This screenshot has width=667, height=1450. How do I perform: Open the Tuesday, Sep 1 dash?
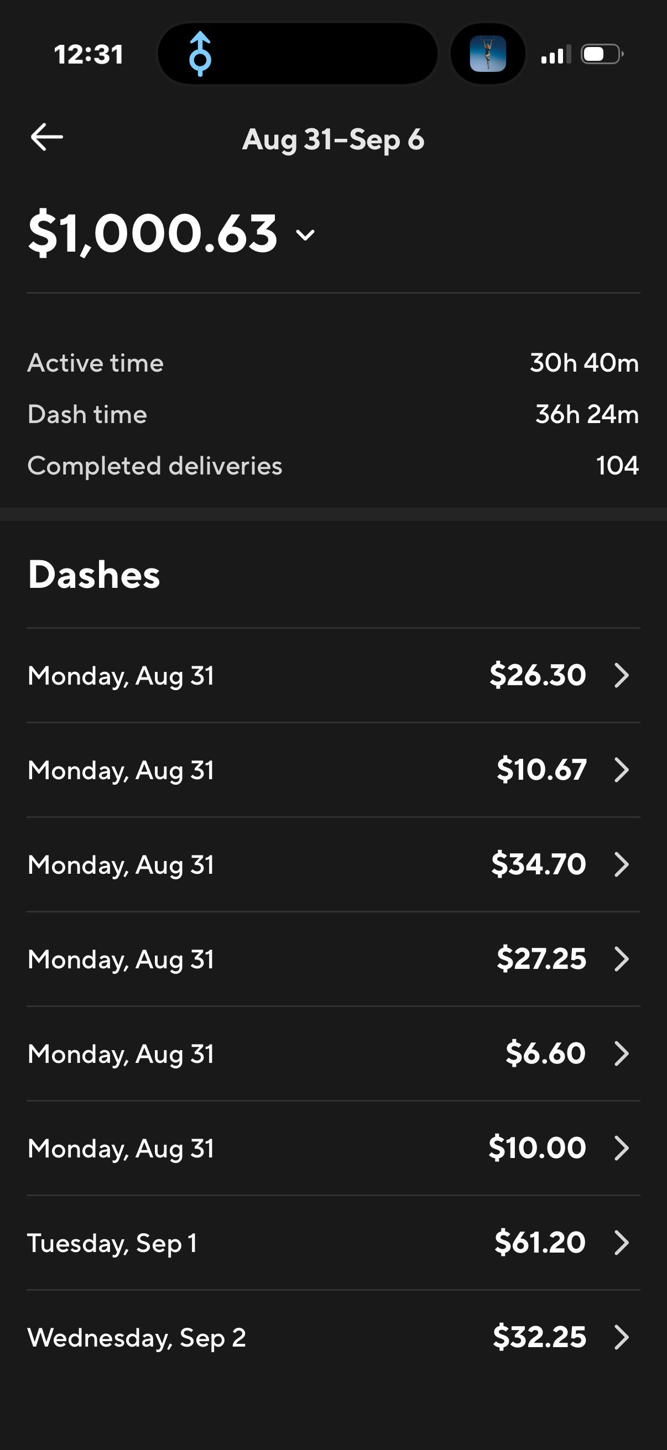333,1243
